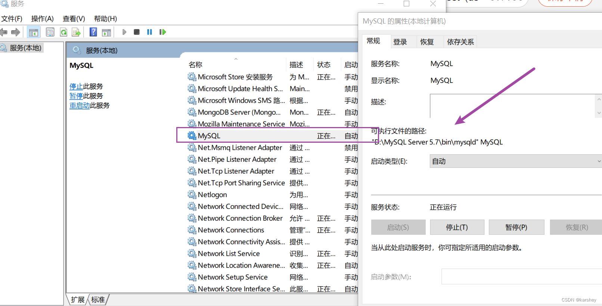Click the 描述 text box in properties
The width and height of the screenshot is (602, 306).
(x=512, y=106)
